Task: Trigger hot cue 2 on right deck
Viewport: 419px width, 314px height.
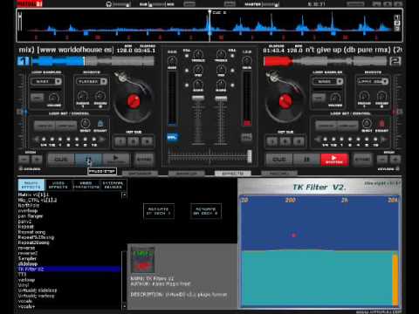Action: (x=285, y=141)
